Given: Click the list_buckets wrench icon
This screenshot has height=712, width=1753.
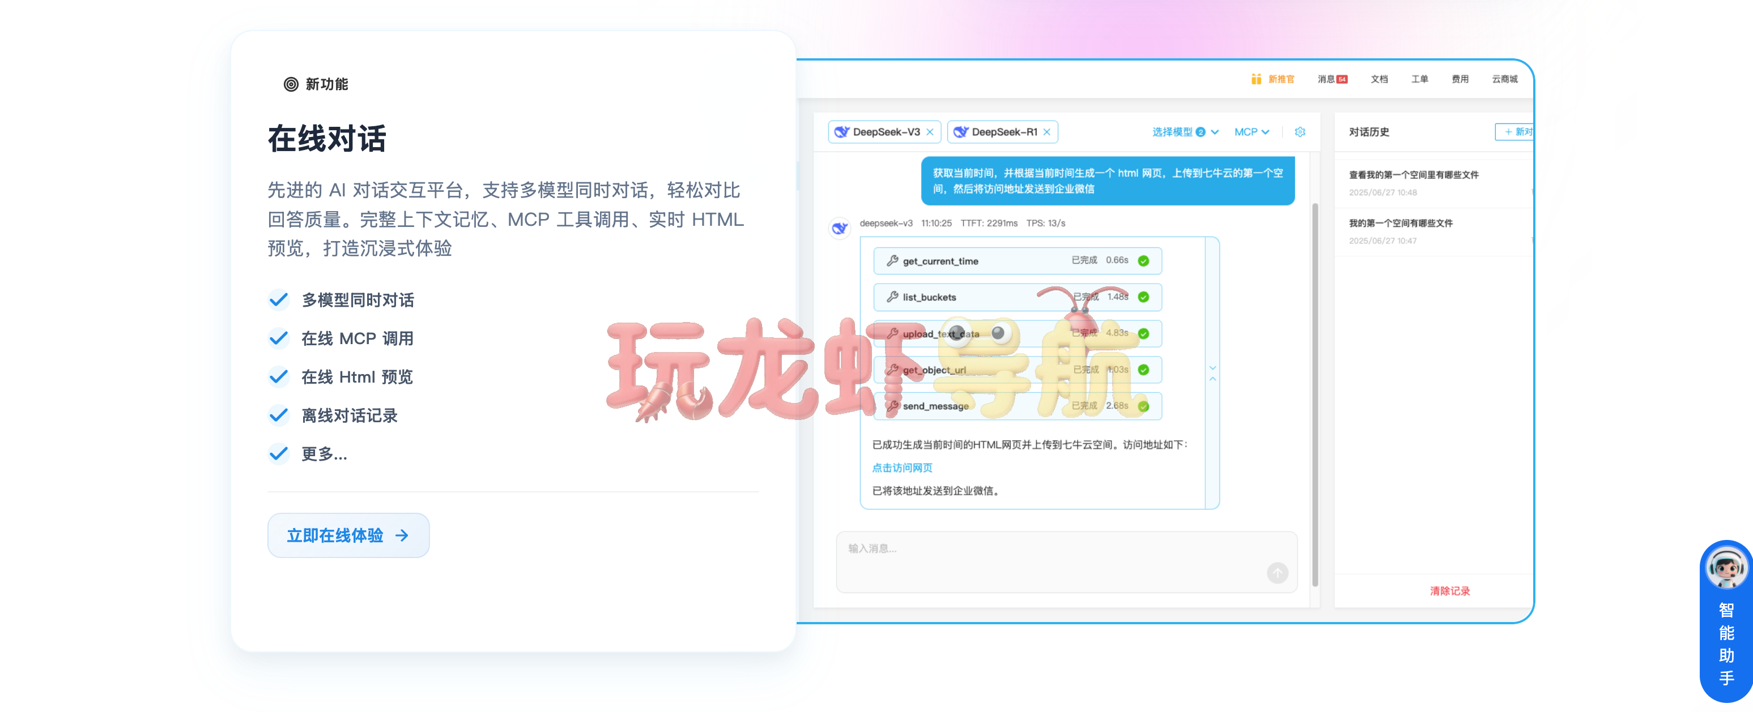Looking at the screenshot, I should [892, 297].
